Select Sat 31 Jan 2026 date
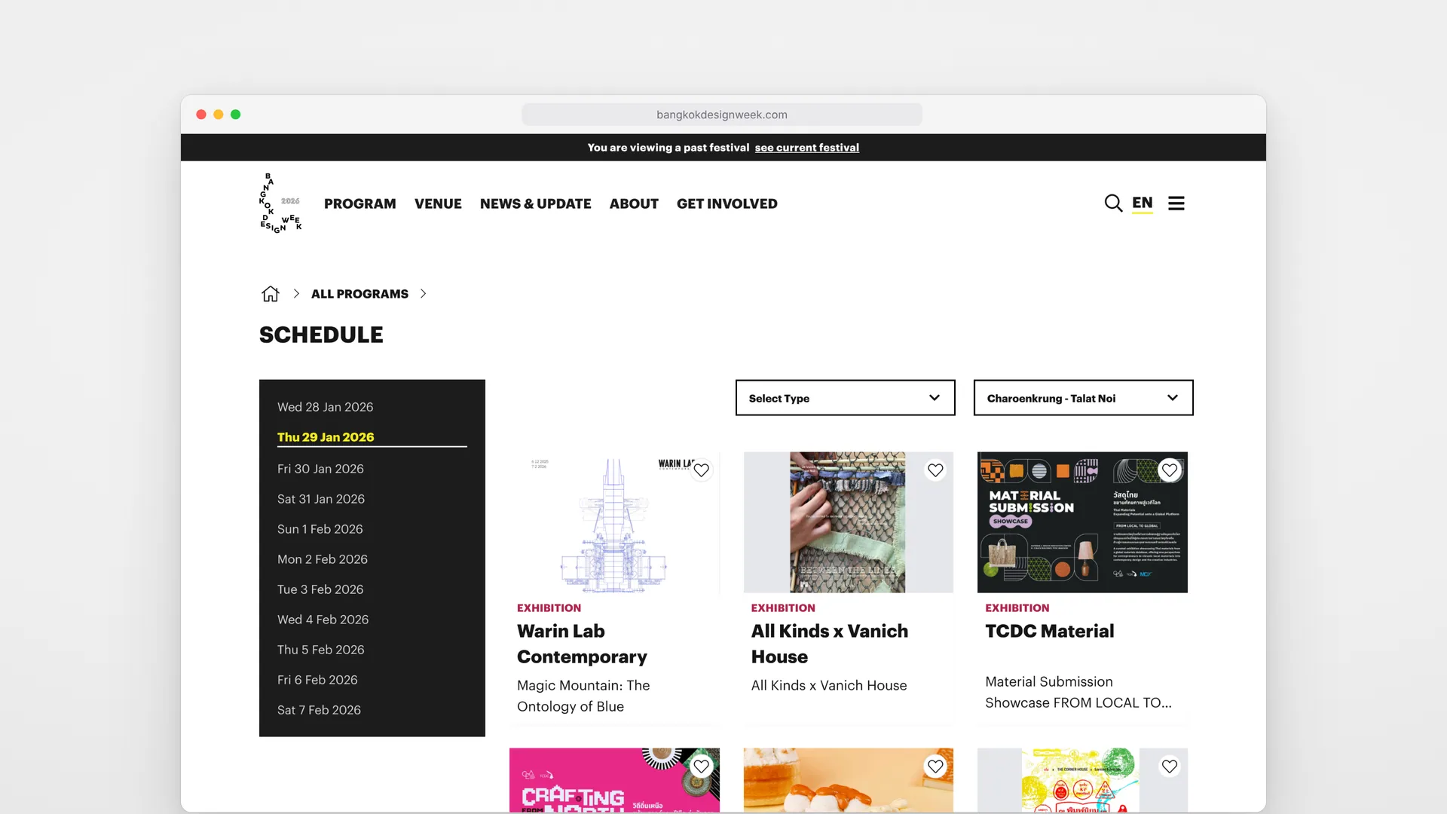The image size is (1447, 814). click(x=321, y=499)
